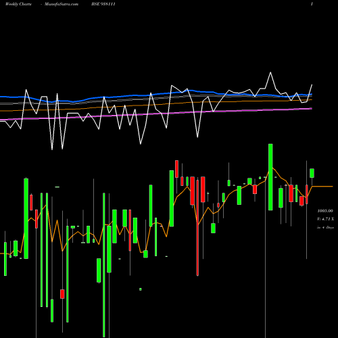The height and width of the screenshot is (338, 338).
Task: Click the BSE 938111 symbol label
Action: point(103,4)
